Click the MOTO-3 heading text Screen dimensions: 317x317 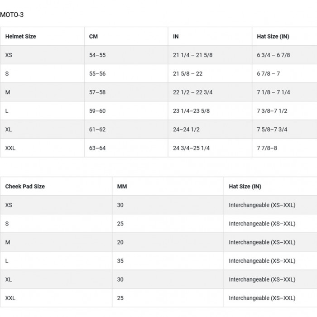(x=12, y=15)
